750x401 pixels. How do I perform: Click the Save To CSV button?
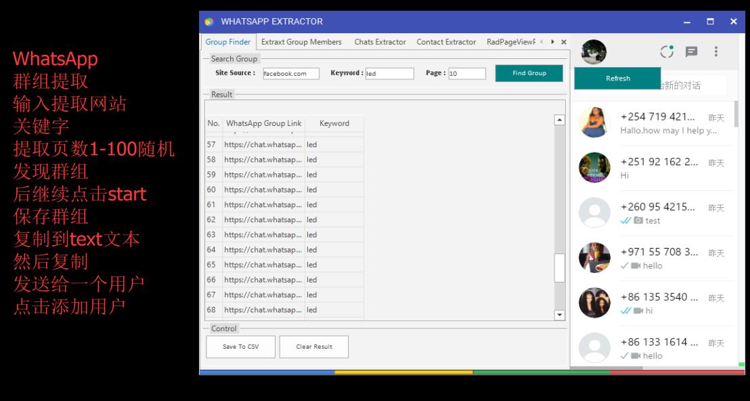[x=240, y=347]
